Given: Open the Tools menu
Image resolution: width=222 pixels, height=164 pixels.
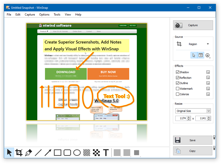Looking at the screenshot, I should pyautogui.click(x=57, y=14).
